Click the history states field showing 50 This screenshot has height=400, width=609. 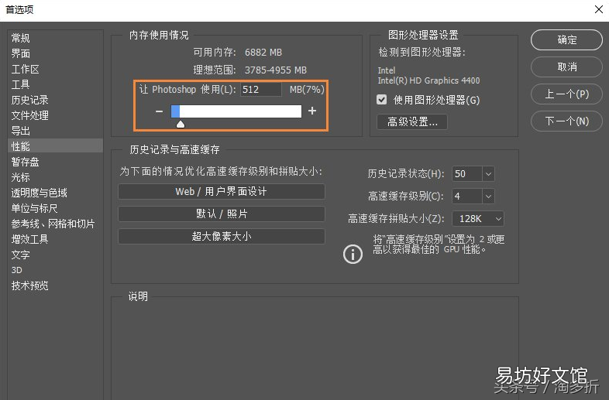click(x=467, y=174)
